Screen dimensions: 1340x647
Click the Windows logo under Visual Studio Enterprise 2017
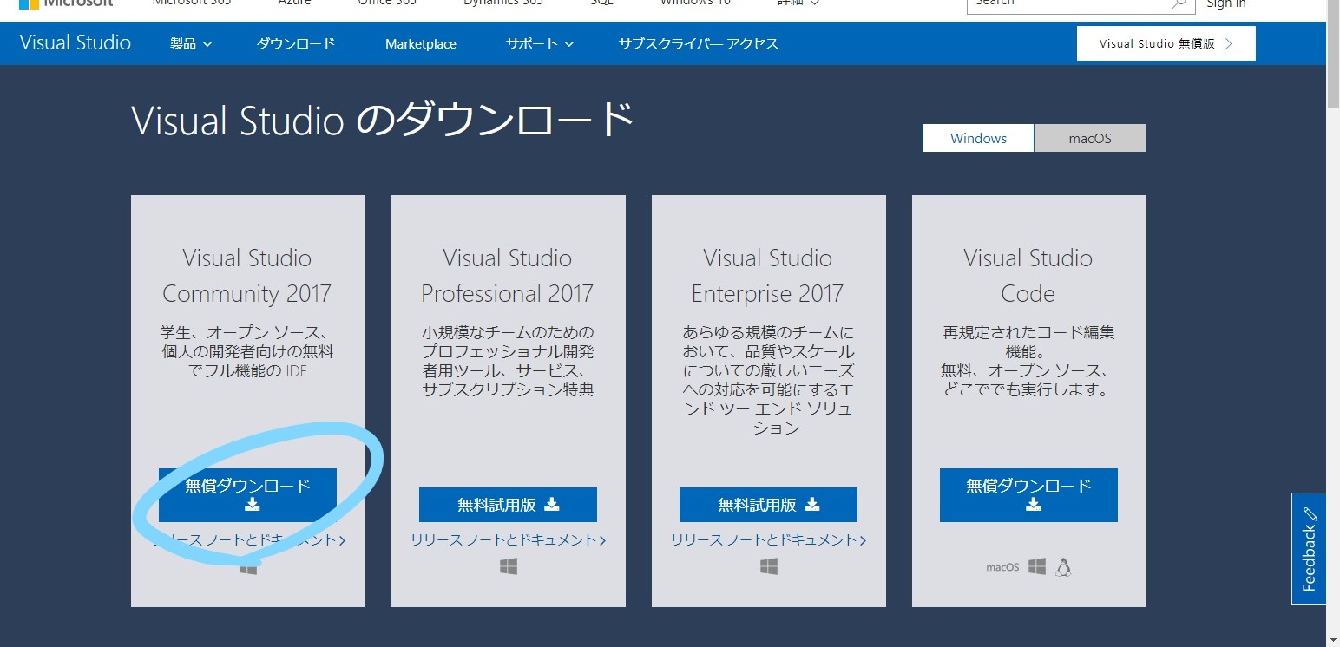pos(767,565)
